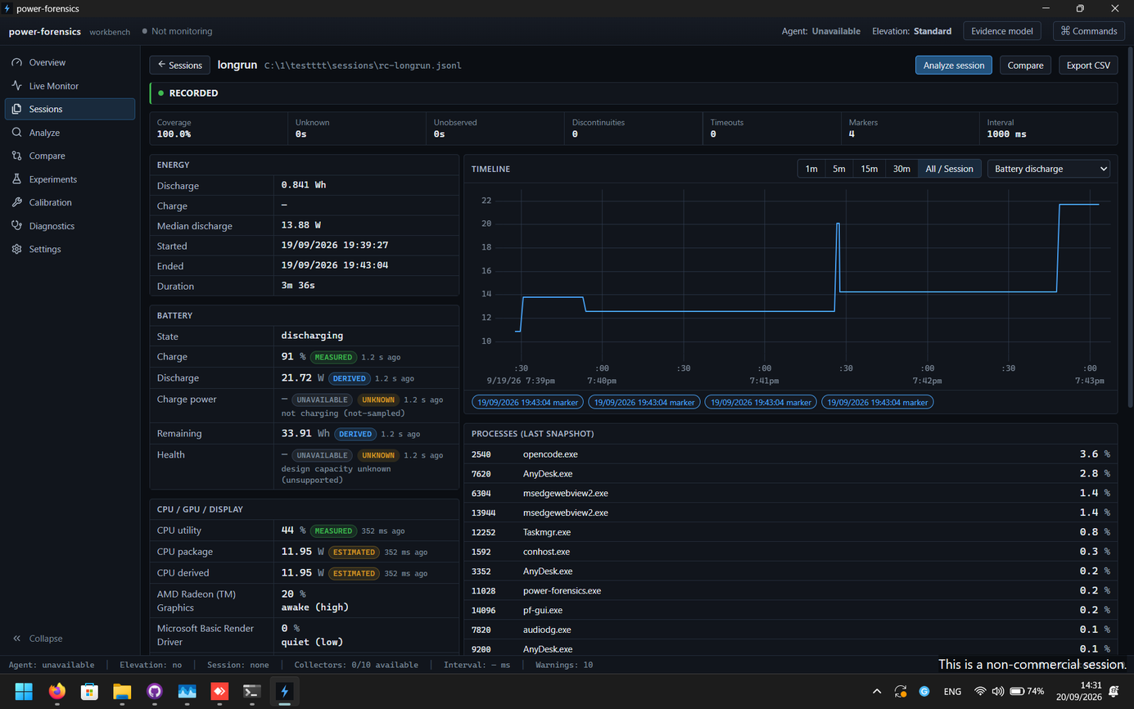Click the Calibration scale icon
This screenshot has width=1134, height=709.
point(16,202)
